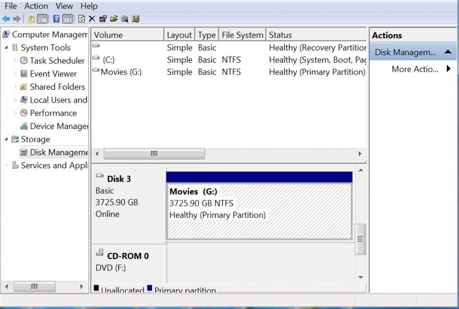Sort by the File System column header
The height and width of the screenshot is (309, 459).
click(242, 35)
